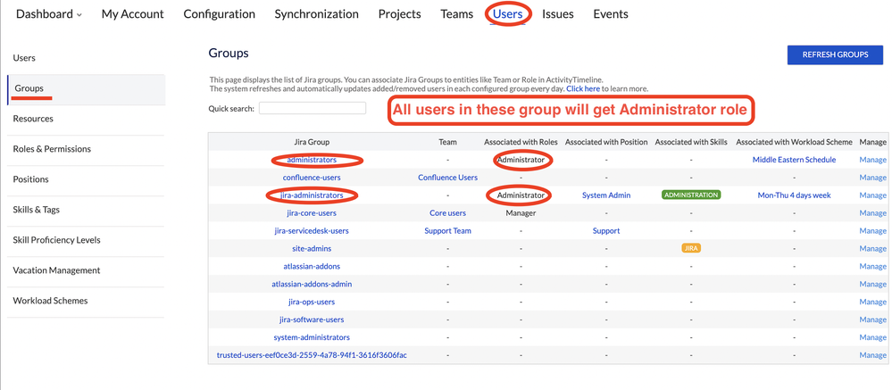Open the Issues tab

(557, 14)
